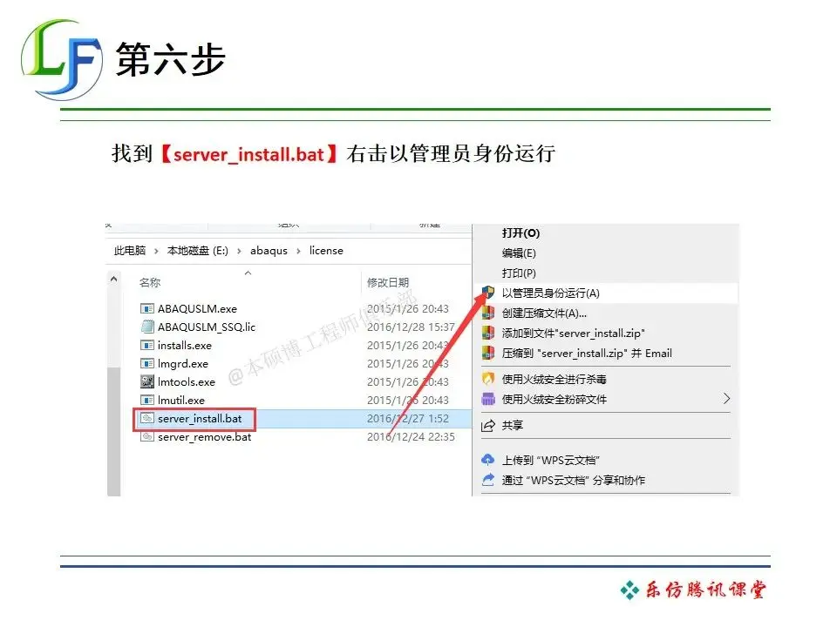This screenshot has width=837, height=627.
Task: Click the cloud icon beside 上传到WPS云文档
Action: (487, 459)
